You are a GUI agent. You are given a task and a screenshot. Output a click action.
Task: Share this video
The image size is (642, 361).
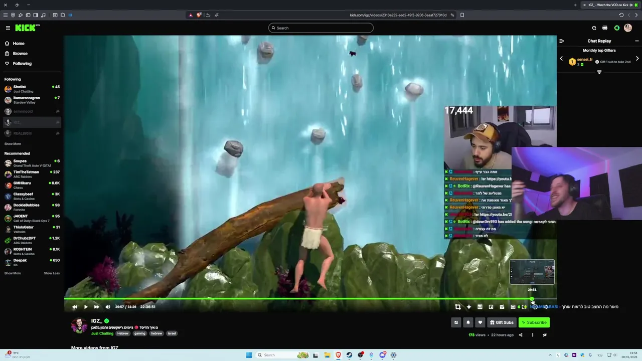(x=521, y=335)
